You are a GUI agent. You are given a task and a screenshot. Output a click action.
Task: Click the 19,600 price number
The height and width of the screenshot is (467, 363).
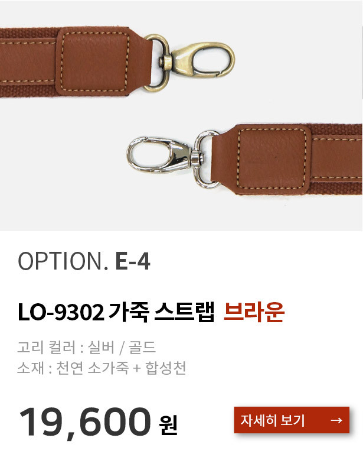click(86, 421)
